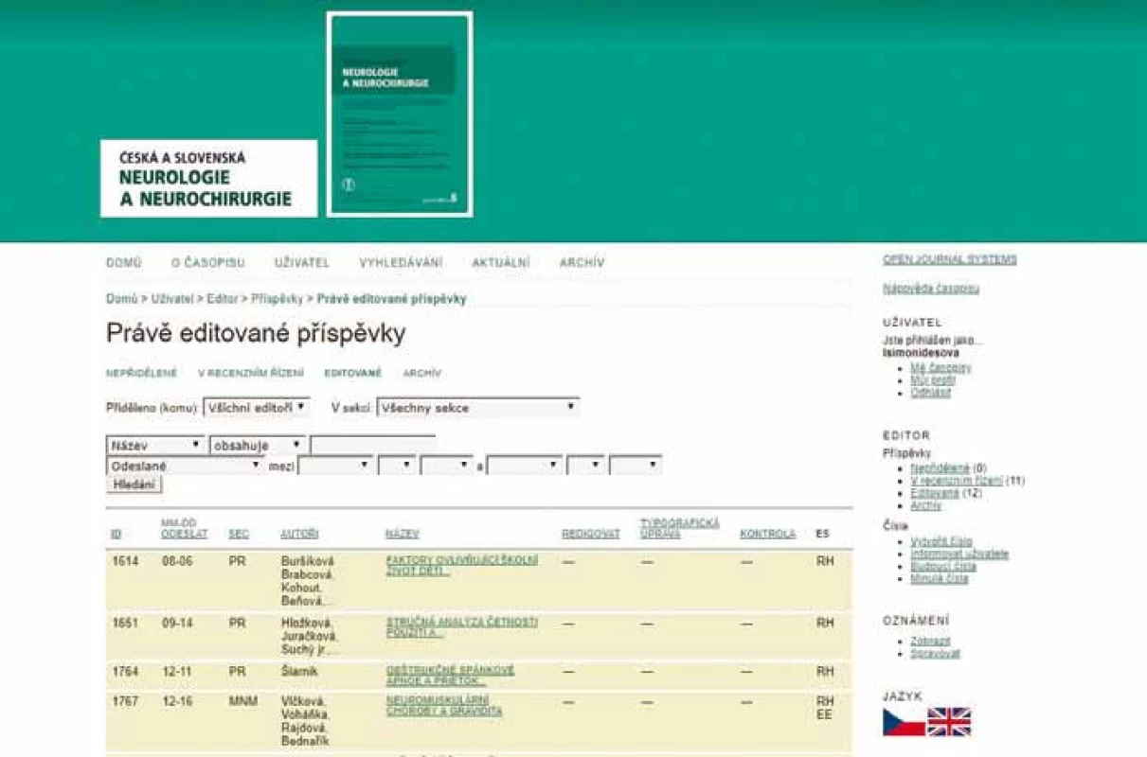The height and width of the screenshot is (757, 1147).
Task: Open Nepřidělené link in Editor sidebar
Action: (x=940, y=468)
